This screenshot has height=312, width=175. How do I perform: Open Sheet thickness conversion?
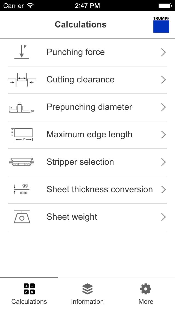[100, 190]
